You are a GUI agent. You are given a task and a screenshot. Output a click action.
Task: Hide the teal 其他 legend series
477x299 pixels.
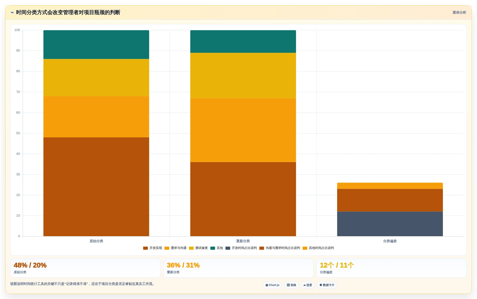click(217, 248)
